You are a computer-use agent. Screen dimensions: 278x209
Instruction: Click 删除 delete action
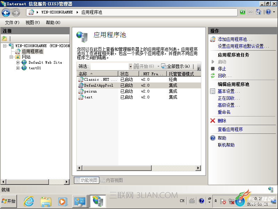(x=222, y=121)
